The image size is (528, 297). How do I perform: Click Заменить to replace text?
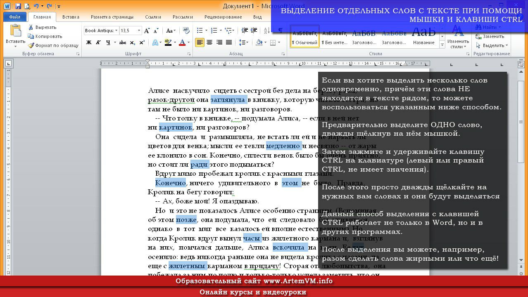click(x=490, y=36)
